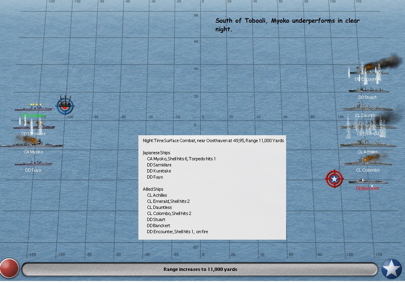Click the Allied white star emblem button
This screenshot has height=283, width=405.
(392, 268)
